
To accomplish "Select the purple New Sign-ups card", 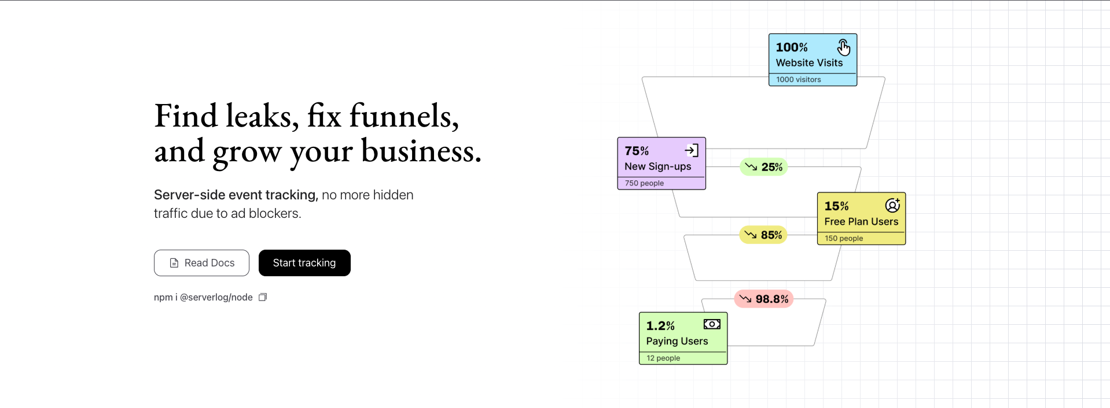I will click(661, 163).
